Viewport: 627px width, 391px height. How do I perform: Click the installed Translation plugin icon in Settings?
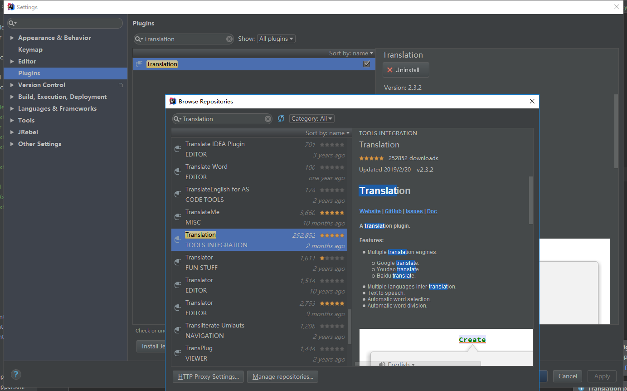(x=140, y=64)
